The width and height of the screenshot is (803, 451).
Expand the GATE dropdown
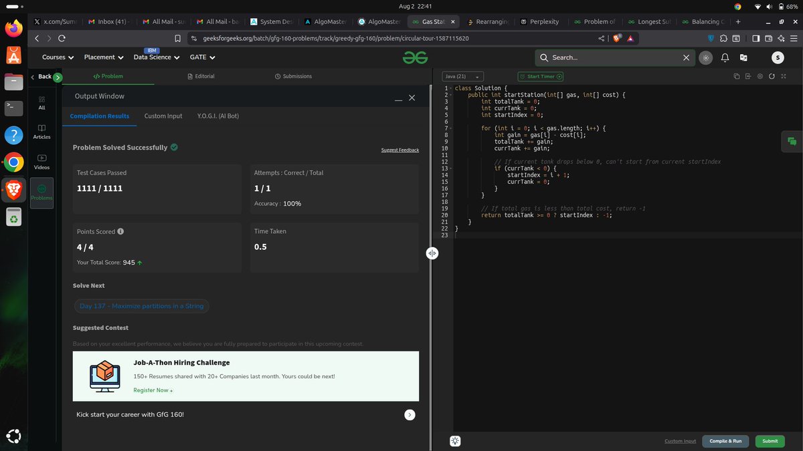point(202,57)
